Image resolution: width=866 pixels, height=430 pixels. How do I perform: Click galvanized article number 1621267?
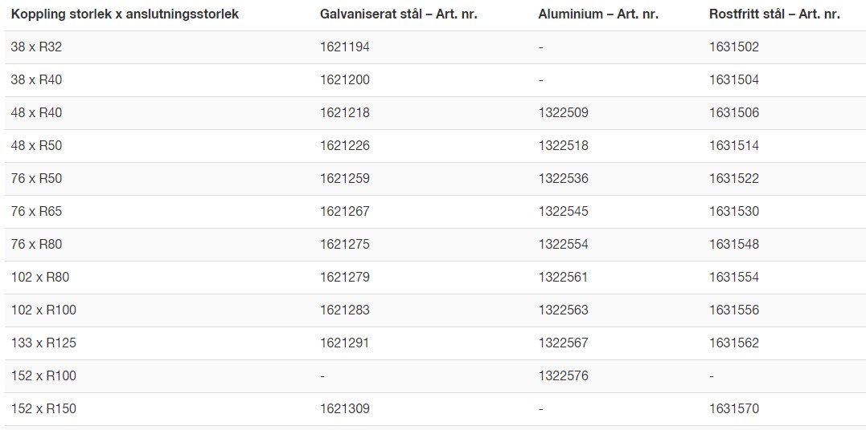[x=345, y=212]
